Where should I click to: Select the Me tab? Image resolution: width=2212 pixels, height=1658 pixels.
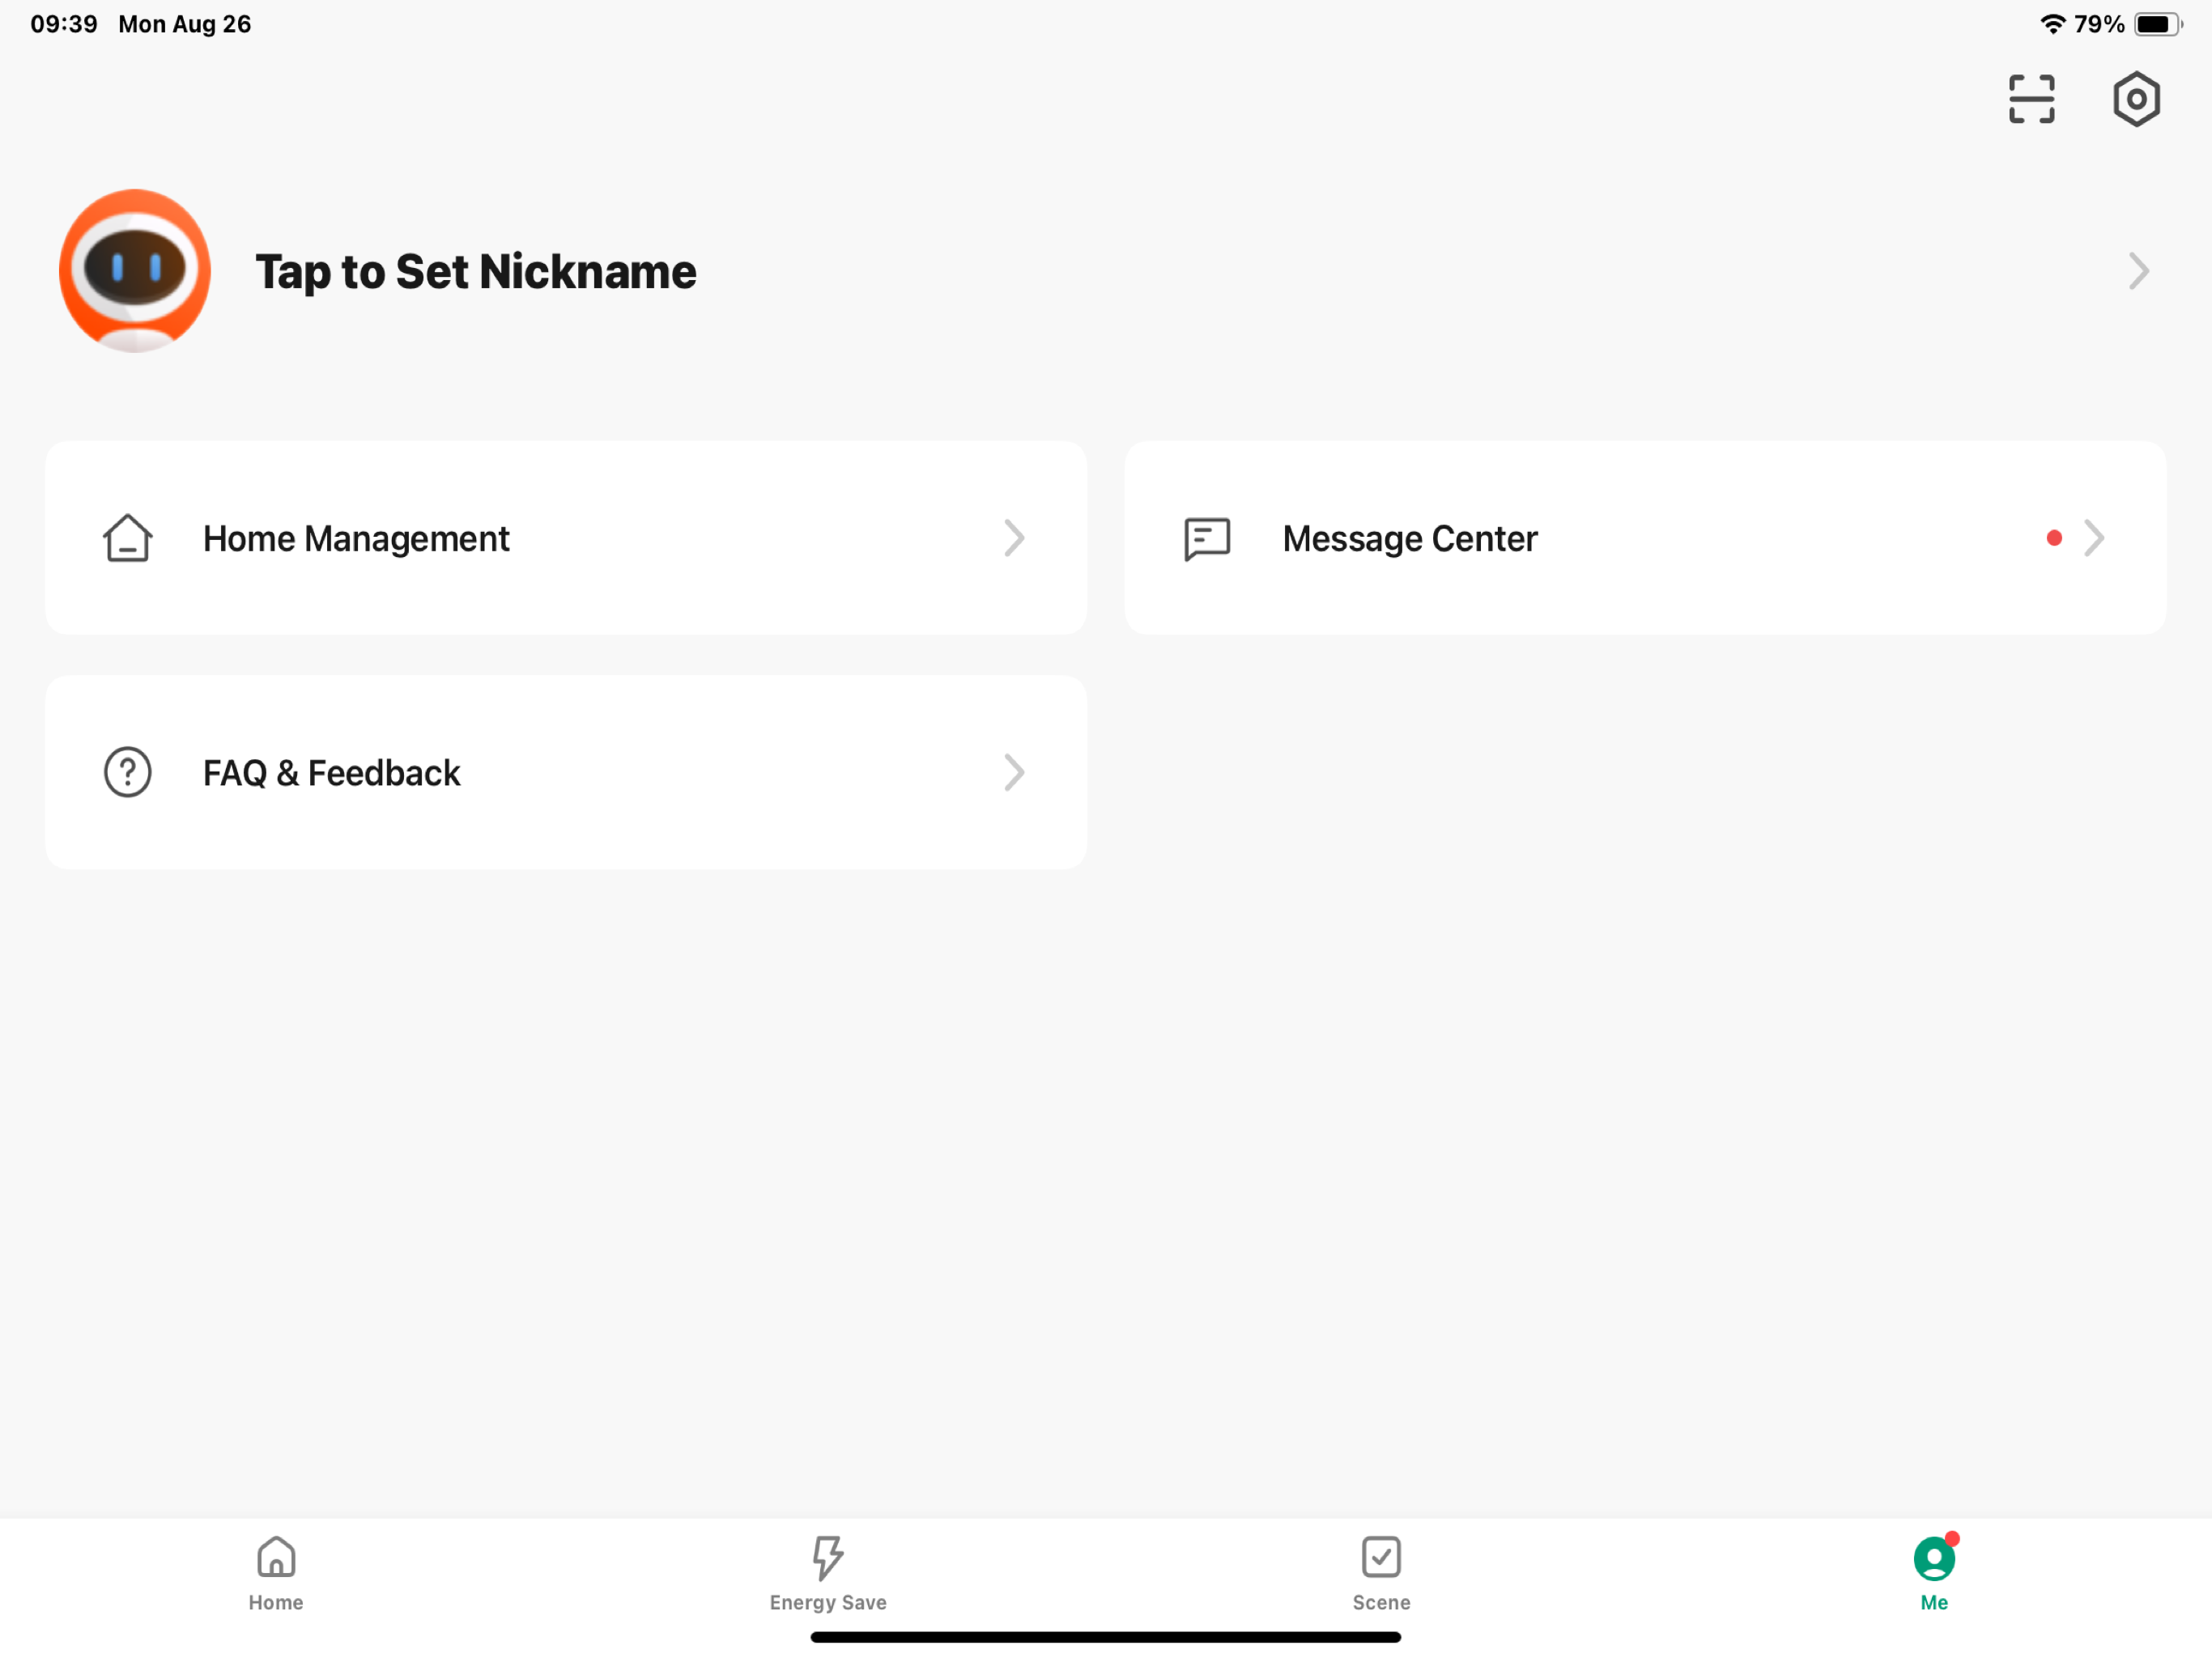(x=1934, y=1574)
